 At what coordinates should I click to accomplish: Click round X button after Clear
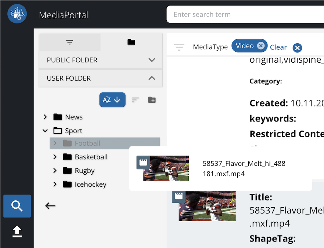pos(297,48)
